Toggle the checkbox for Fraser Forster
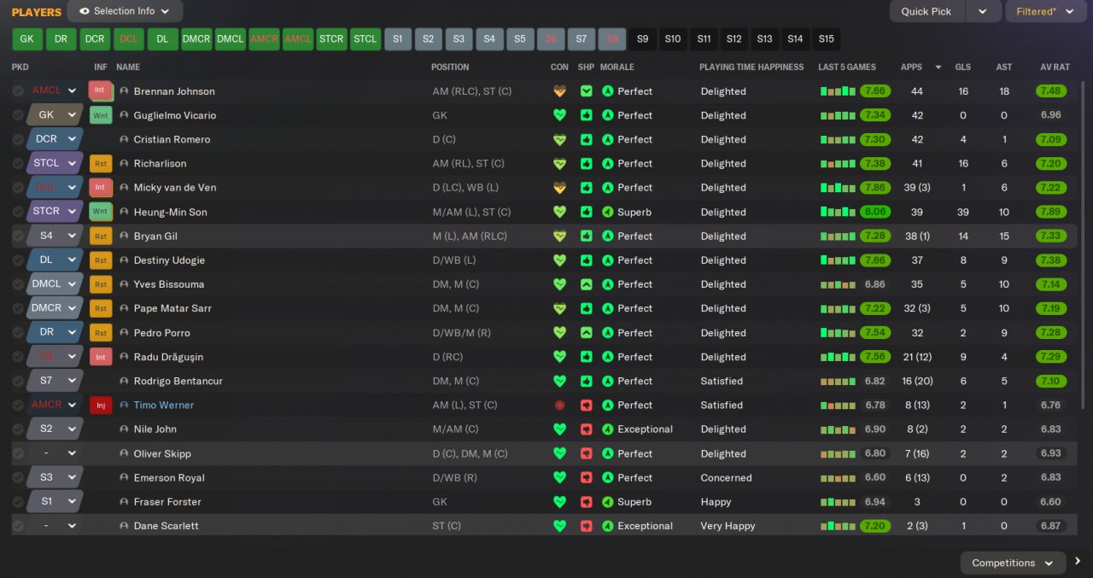Image resolution: width=1093 pixels, height=578 pixels. coord(18,502)
